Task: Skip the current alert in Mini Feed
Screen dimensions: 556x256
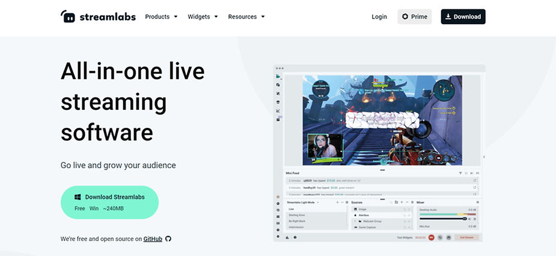Action: [472, 173]
